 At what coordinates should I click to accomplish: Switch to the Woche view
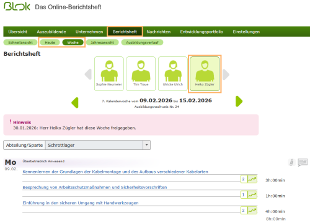[73, 42]
